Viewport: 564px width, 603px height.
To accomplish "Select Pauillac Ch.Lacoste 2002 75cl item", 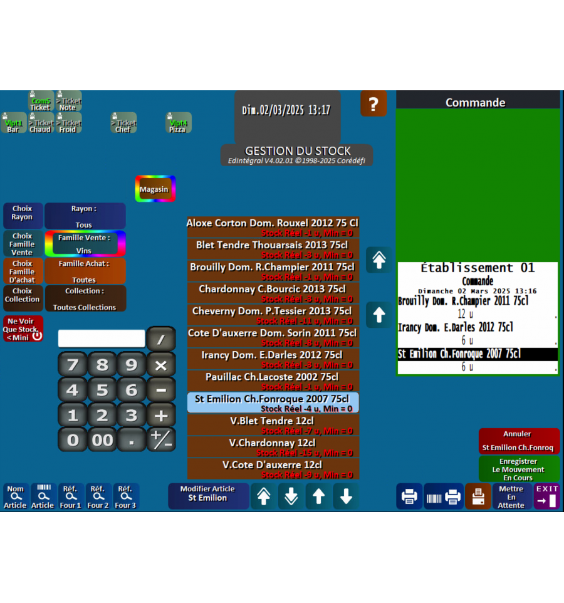I will pyautogui.click(x=273, y=381).
